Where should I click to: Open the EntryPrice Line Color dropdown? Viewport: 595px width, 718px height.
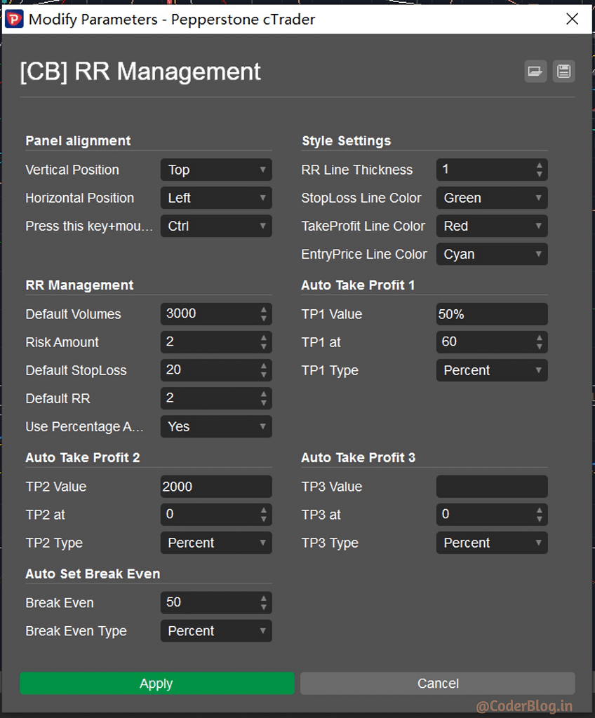492,254
